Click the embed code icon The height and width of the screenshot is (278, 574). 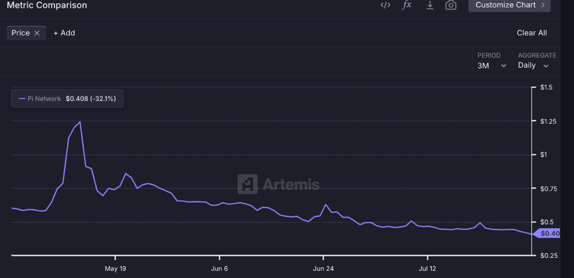point(385,5)
